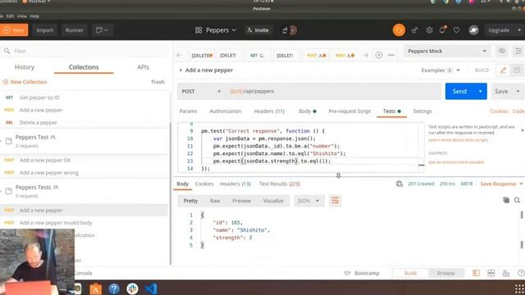Click the response body vertical scrollbar
Image resolution: width=525 pixels, height=295 pixels.
522,230
